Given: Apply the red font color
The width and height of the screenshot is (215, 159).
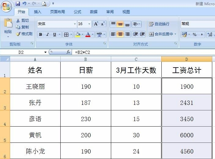Looking at the screenshot, I should (x=88, y=35).
